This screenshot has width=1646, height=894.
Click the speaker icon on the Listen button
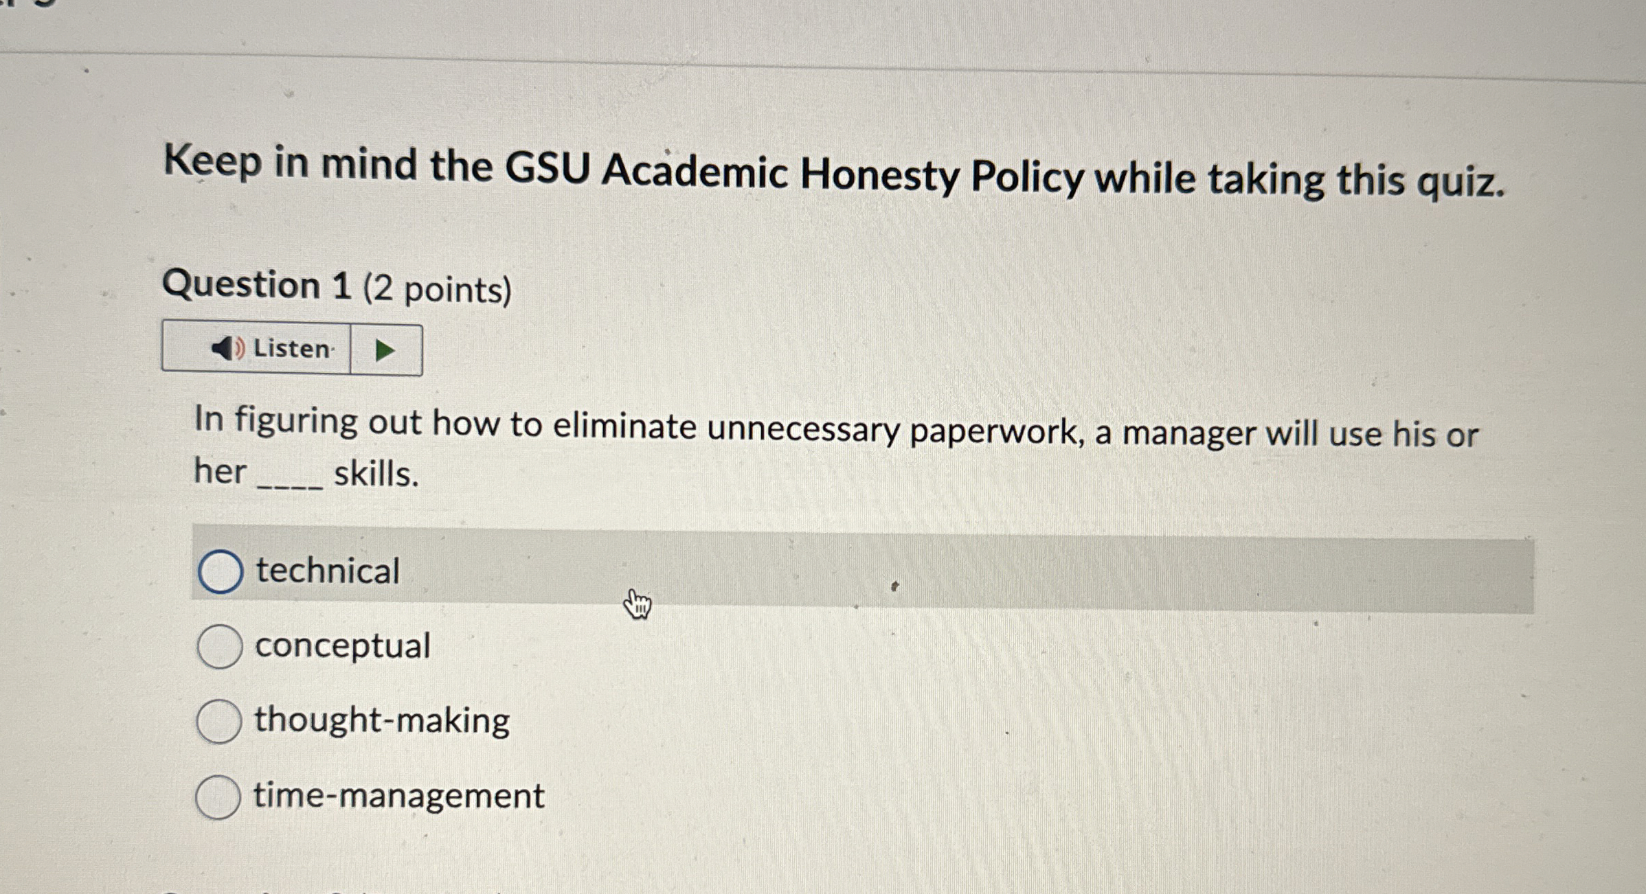(225, 349)
